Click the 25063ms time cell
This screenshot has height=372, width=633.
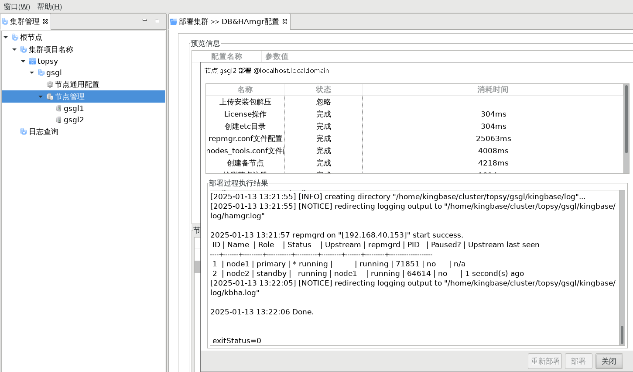coord(493,138)
